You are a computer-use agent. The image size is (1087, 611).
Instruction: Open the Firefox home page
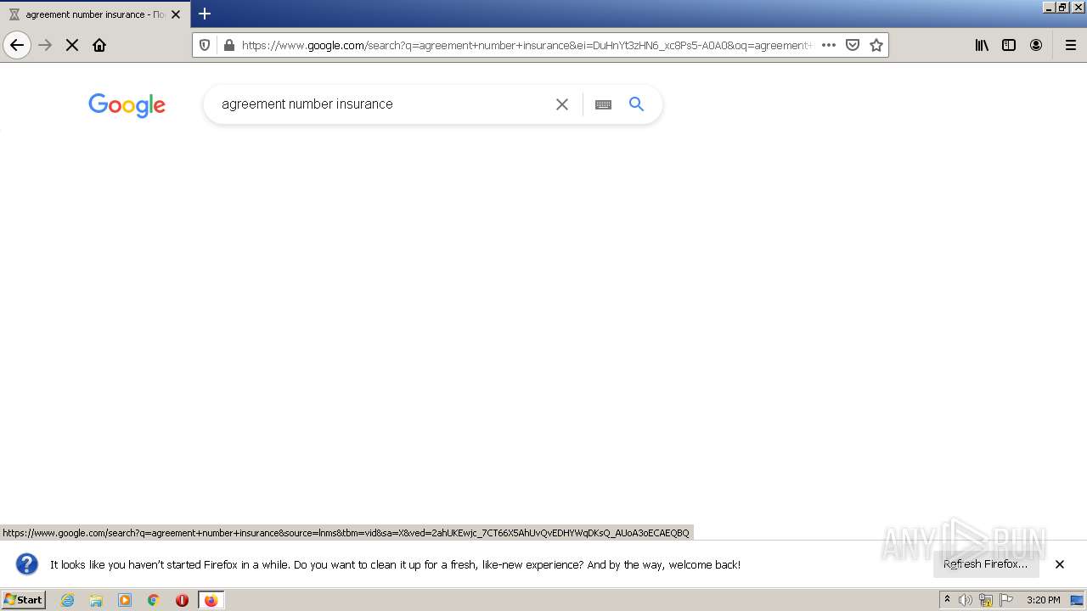99,45
